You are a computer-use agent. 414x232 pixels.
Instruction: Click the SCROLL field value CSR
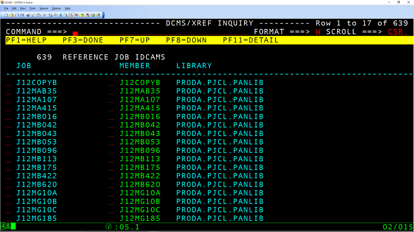(396, 32)
